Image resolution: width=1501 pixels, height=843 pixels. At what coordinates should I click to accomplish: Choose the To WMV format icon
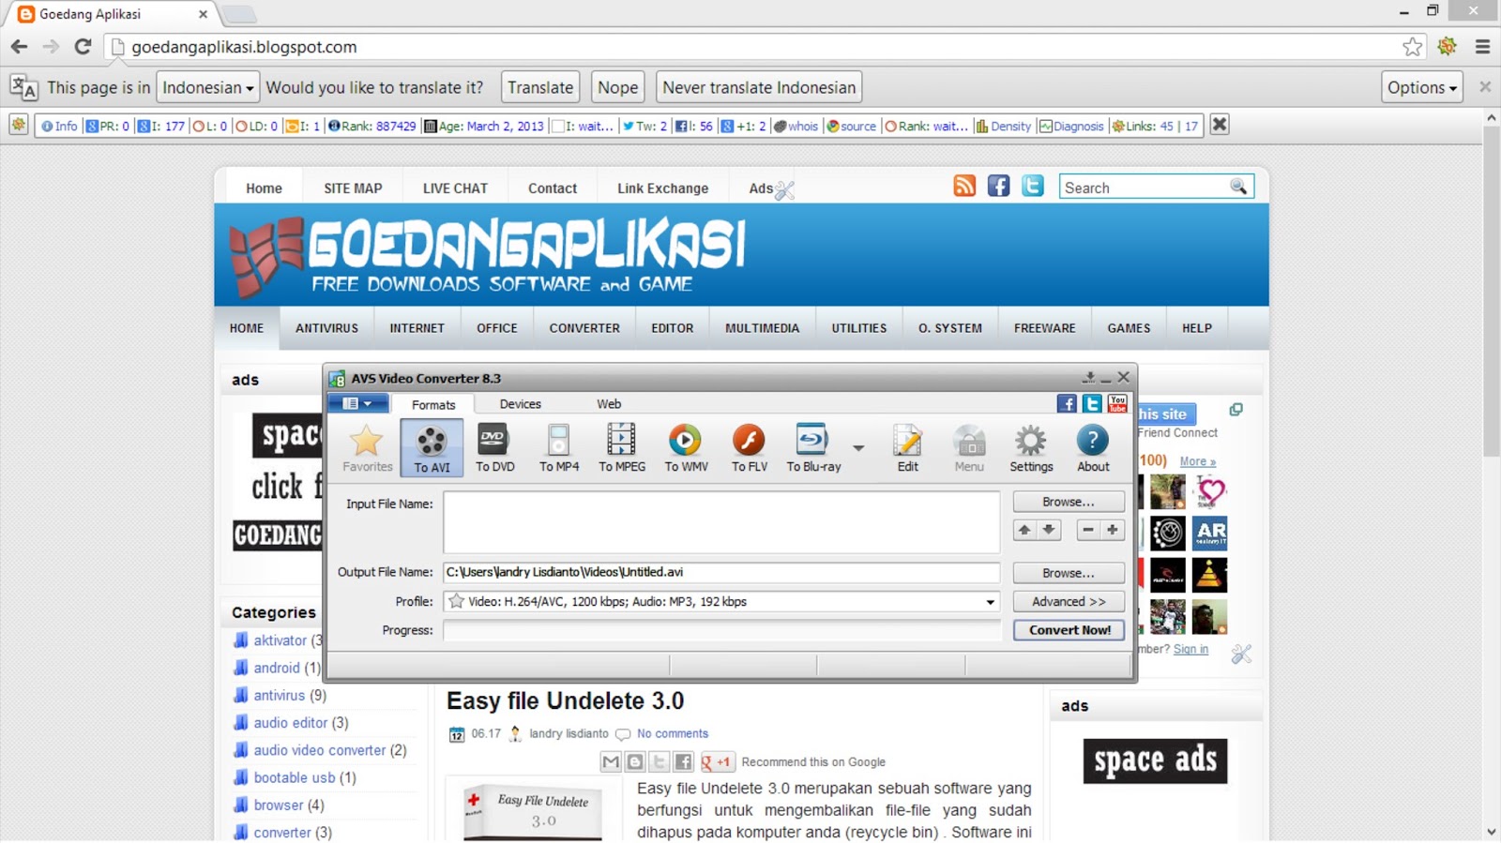pyautogui.click(x=686, y=447)
